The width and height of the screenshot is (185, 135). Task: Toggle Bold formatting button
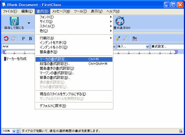coord(30,39)
